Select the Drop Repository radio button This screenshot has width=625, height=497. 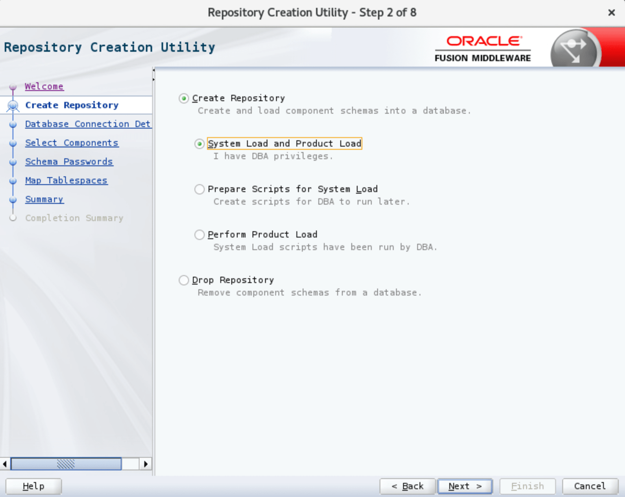point(184,280)
